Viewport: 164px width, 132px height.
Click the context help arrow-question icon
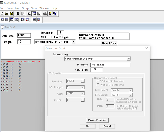tap(55, 13)
